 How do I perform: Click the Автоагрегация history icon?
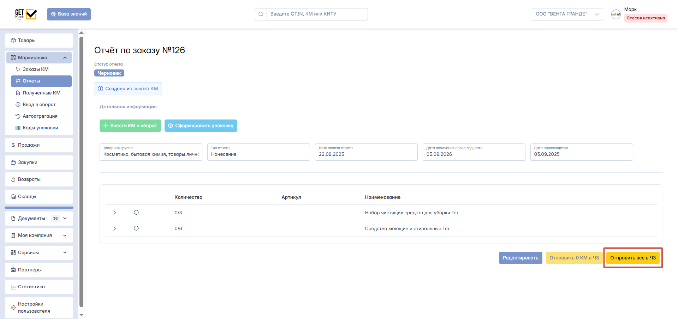(18, 116)
